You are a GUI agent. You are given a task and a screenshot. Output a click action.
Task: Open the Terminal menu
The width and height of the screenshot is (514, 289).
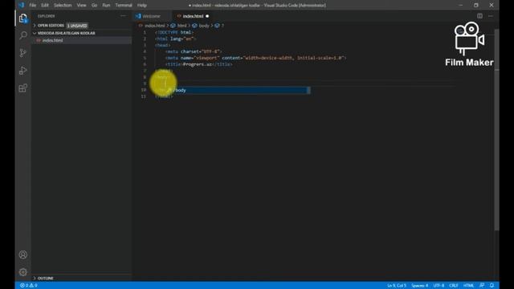124,6
